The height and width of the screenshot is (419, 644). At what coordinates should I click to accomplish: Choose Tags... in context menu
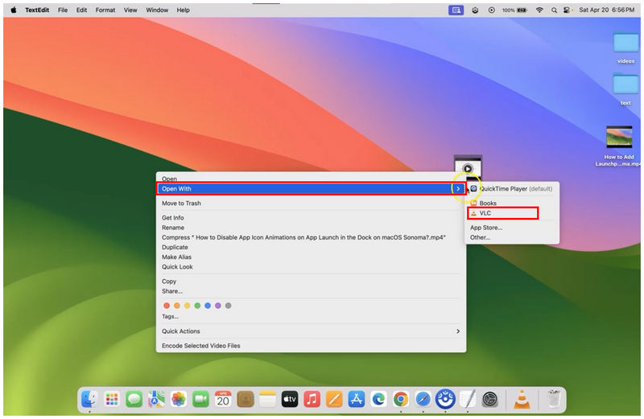(311, 316)
